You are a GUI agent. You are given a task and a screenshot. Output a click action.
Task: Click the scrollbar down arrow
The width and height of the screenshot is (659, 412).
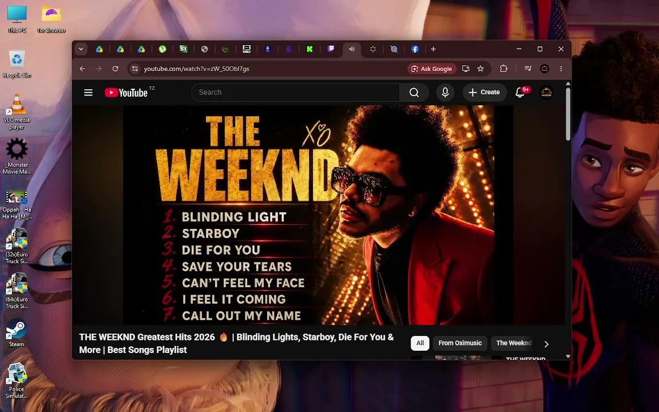coord(568,356)
